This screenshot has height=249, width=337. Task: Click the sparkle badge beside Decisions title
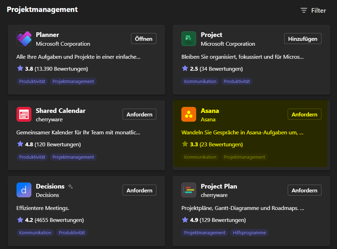[70, 186]
